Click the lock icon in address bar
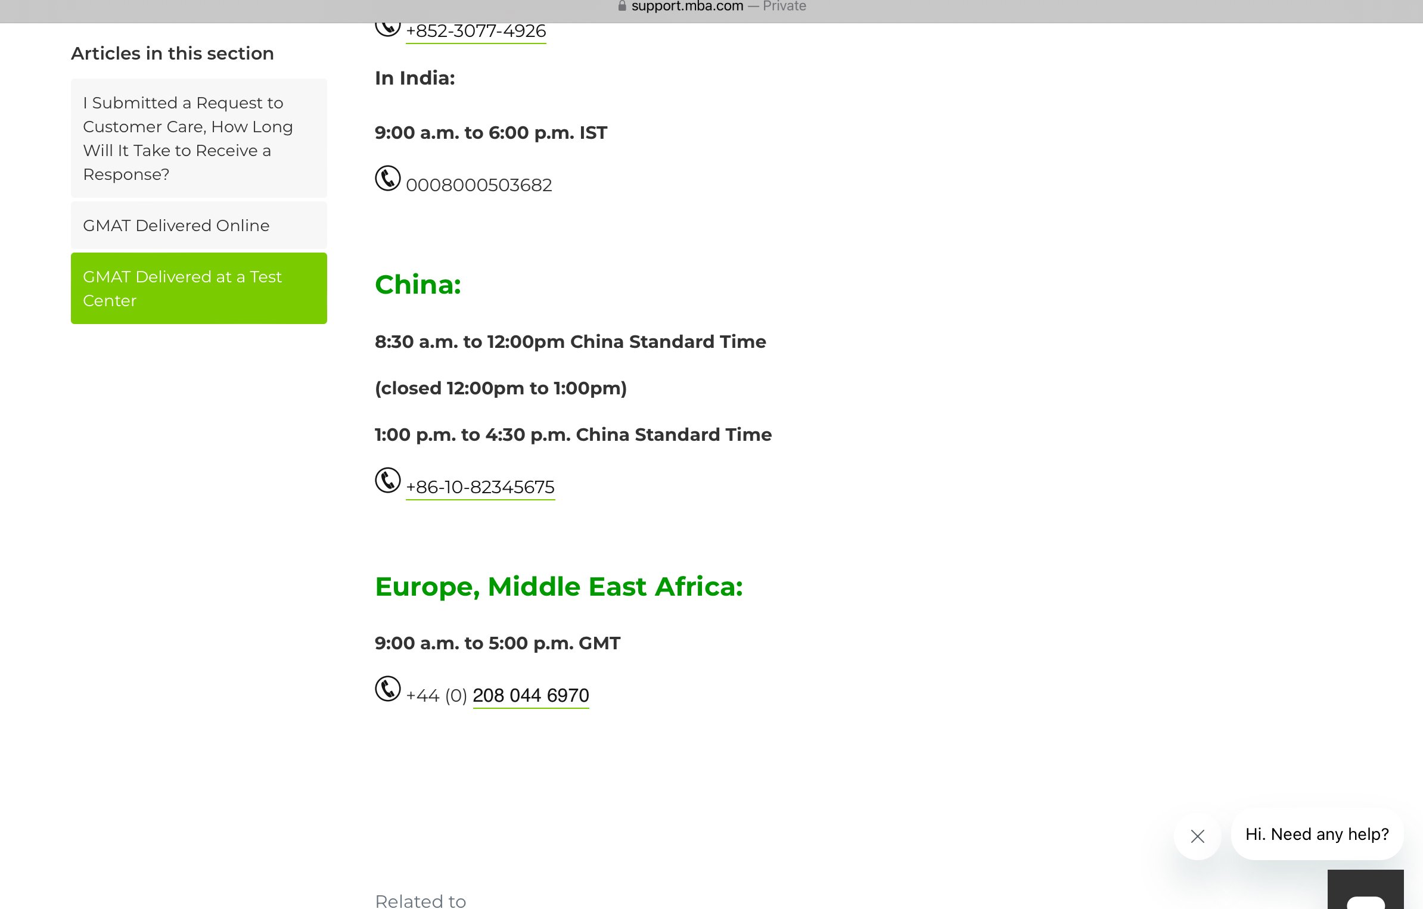This screenshot has width=1423, height=909. click(x=622, y=7)
